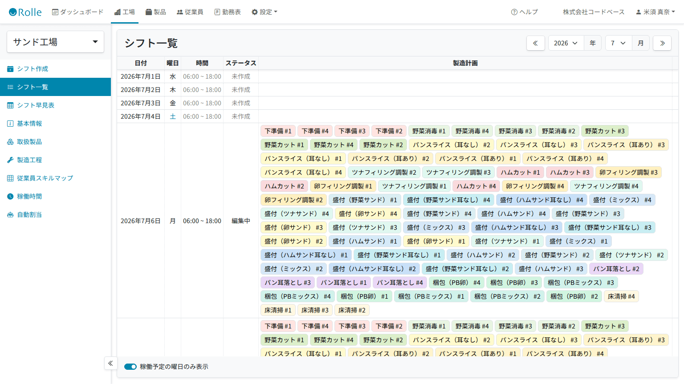Viewport: 684px width, 384px height.
Task: Click the question-mark help icon
Action: tap(514, 12)
